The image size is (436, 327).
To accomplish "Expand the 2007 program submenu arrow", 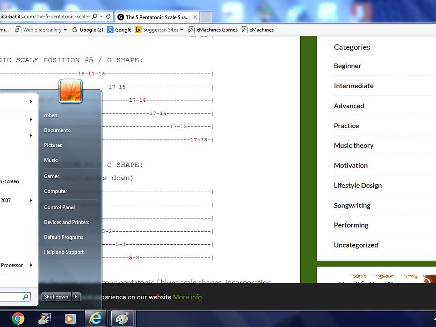I will (x=31, y=200).
